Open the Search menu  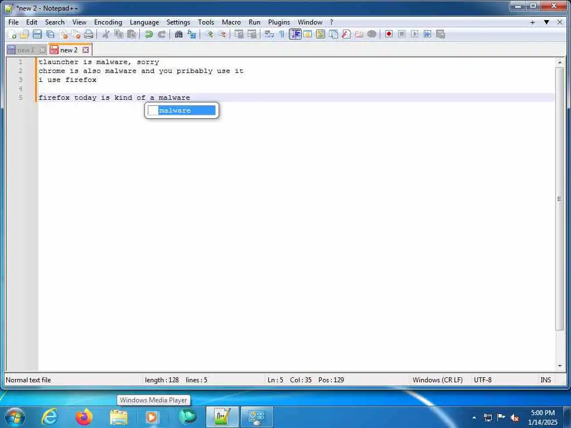coord(55,22)
